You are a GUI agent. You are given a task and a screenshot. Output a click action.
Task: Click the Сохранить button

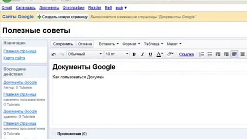[x=63, y=44]
